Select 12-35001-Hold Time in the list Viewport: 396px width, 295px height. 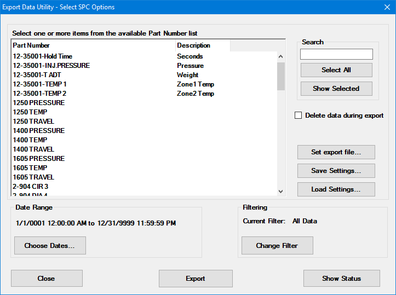pyautogui.click(x=43, y=56)
